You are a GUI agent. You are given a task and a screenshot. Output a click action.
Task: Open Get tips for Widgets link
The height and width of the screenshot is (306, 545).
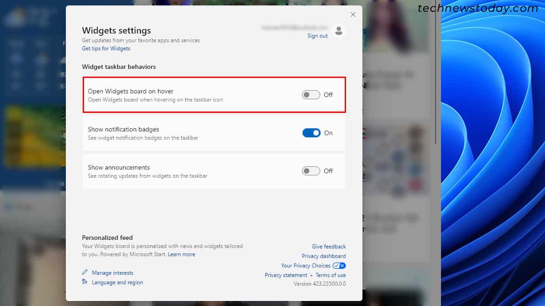coord(106,49)
